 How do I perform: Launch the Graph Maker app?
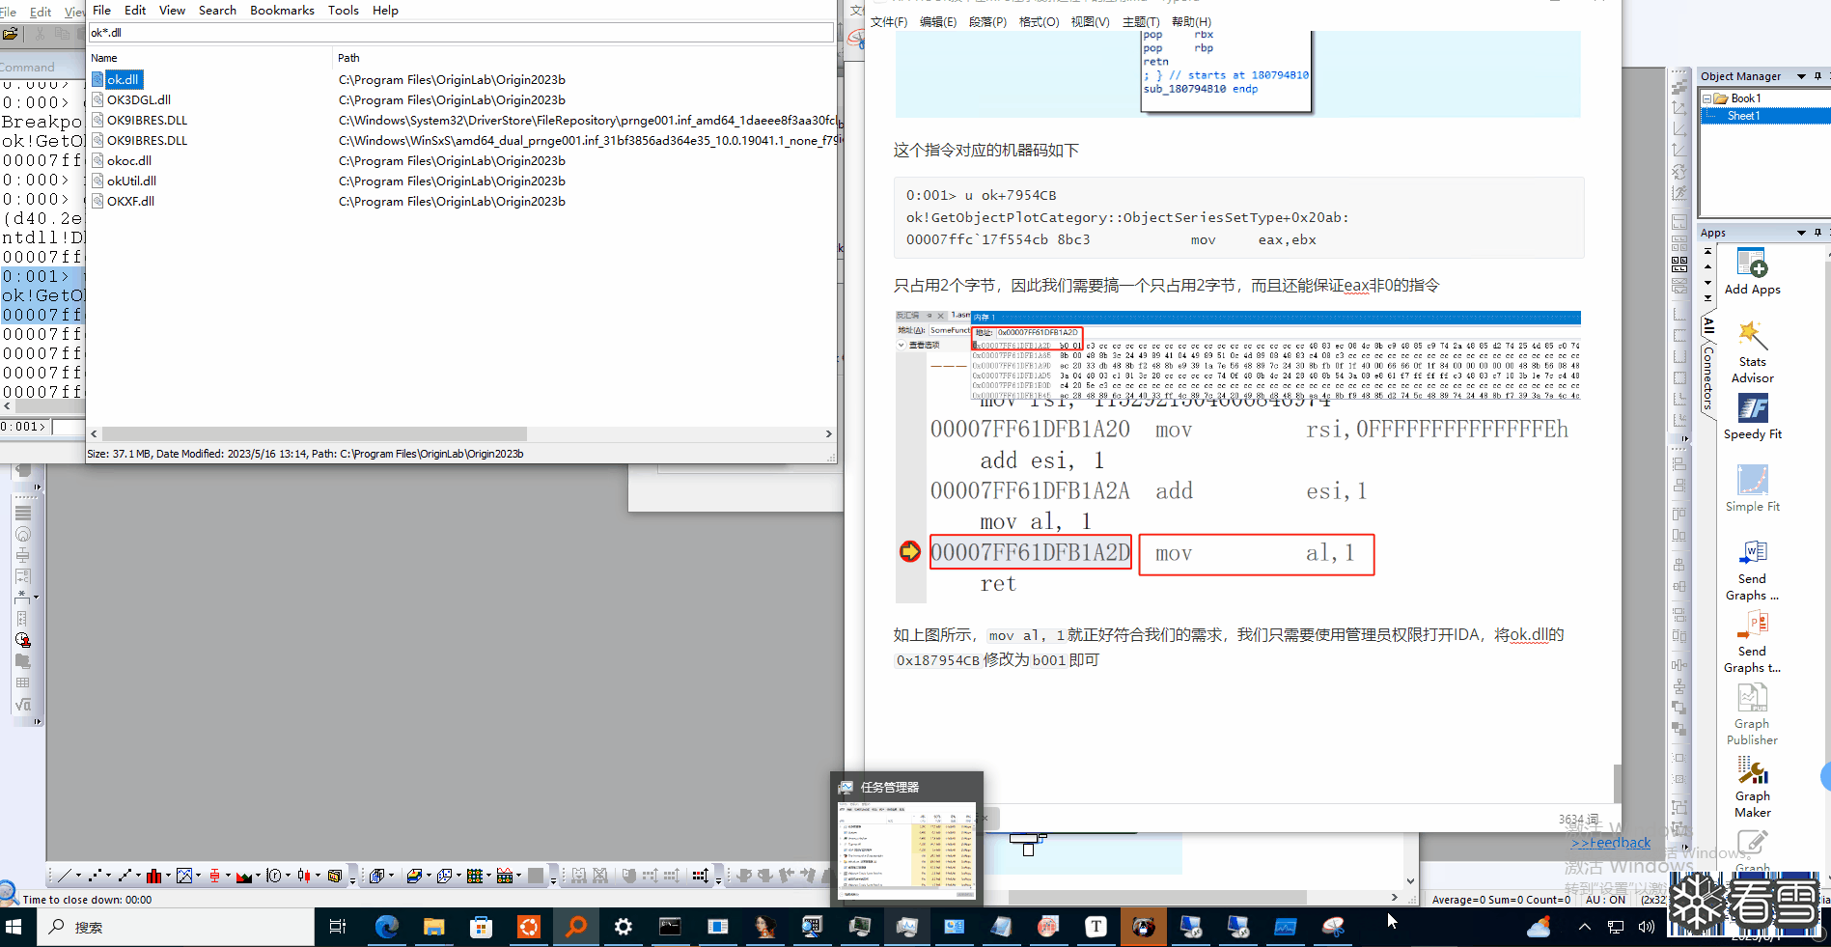(1752, 787)
